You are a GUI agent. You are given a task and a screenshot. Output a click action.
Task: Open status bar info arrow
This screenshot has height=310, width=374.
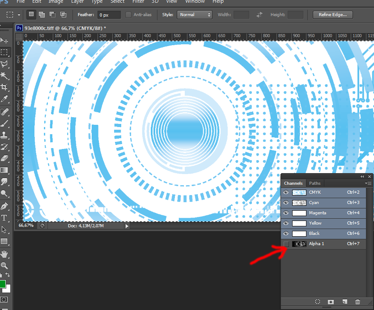click(x=127, y=226)
